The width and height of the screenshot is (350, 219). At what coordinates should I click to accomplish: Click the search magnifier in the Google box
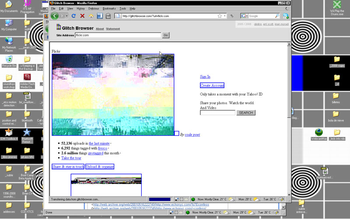click(x=277, y=16)
